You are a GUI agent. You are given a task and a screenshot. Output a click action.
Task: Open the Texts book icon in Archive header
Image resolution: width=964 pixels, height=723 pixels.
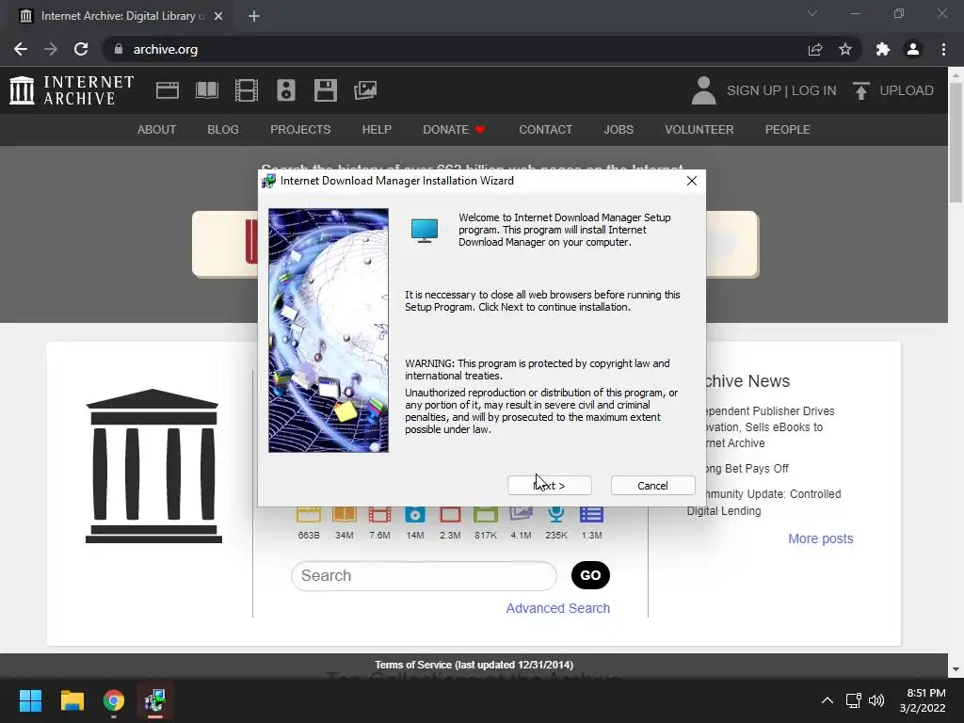[x=206, y=90]
